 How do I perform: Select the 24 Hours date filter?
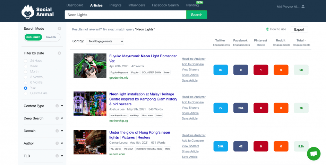tap(26, 61)
